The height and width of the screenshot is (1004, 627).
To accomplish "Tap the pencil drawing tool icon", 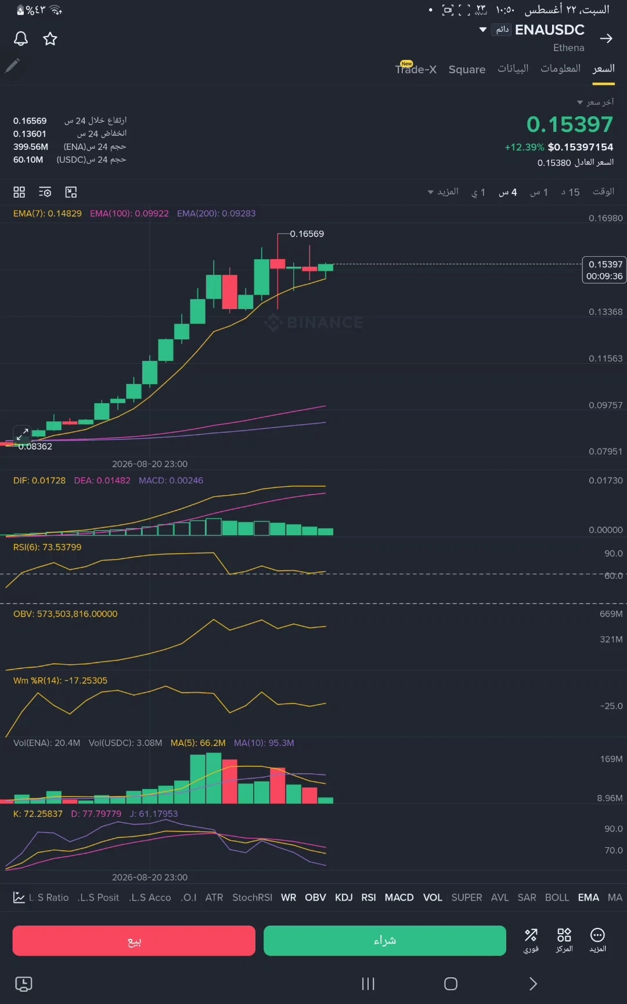I will (12, 66).
